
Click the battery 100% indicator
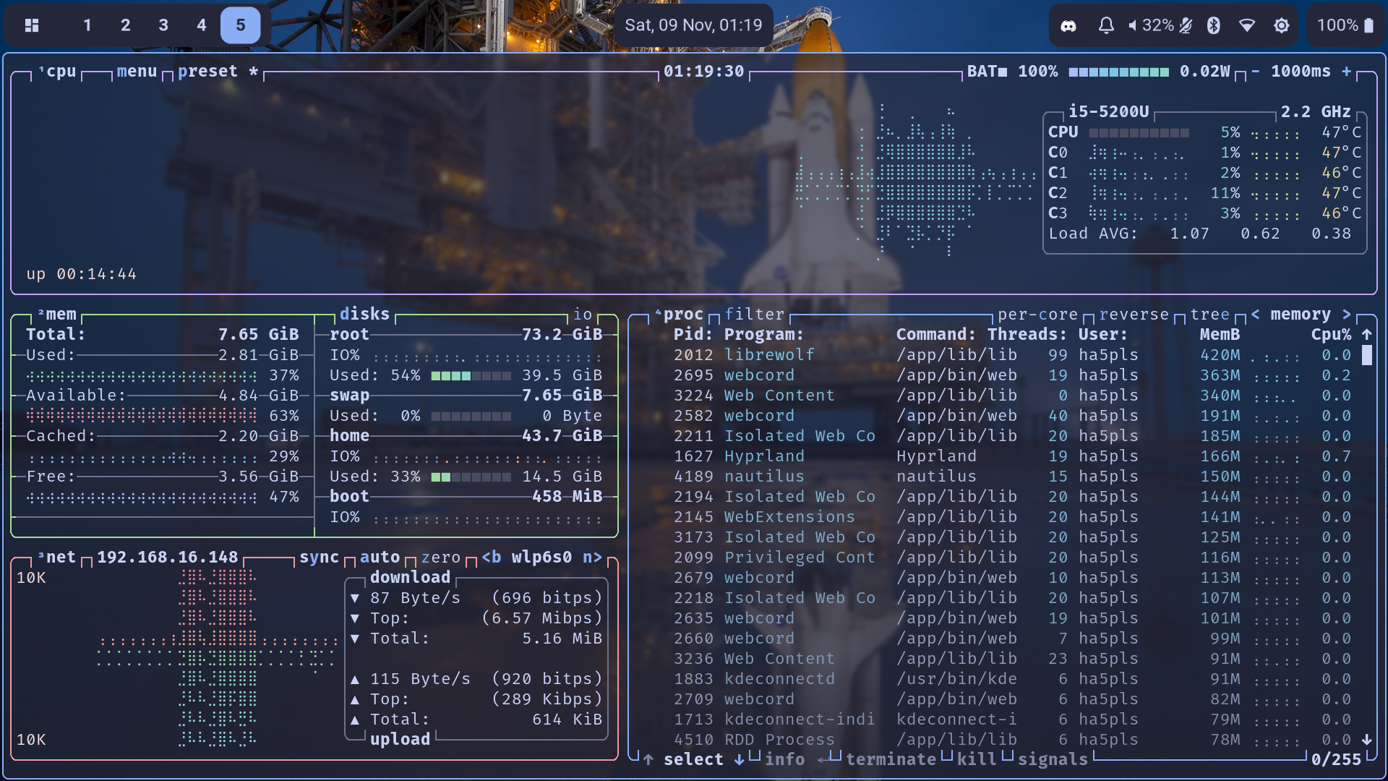pyautogui.click(x=1345, y=26)
